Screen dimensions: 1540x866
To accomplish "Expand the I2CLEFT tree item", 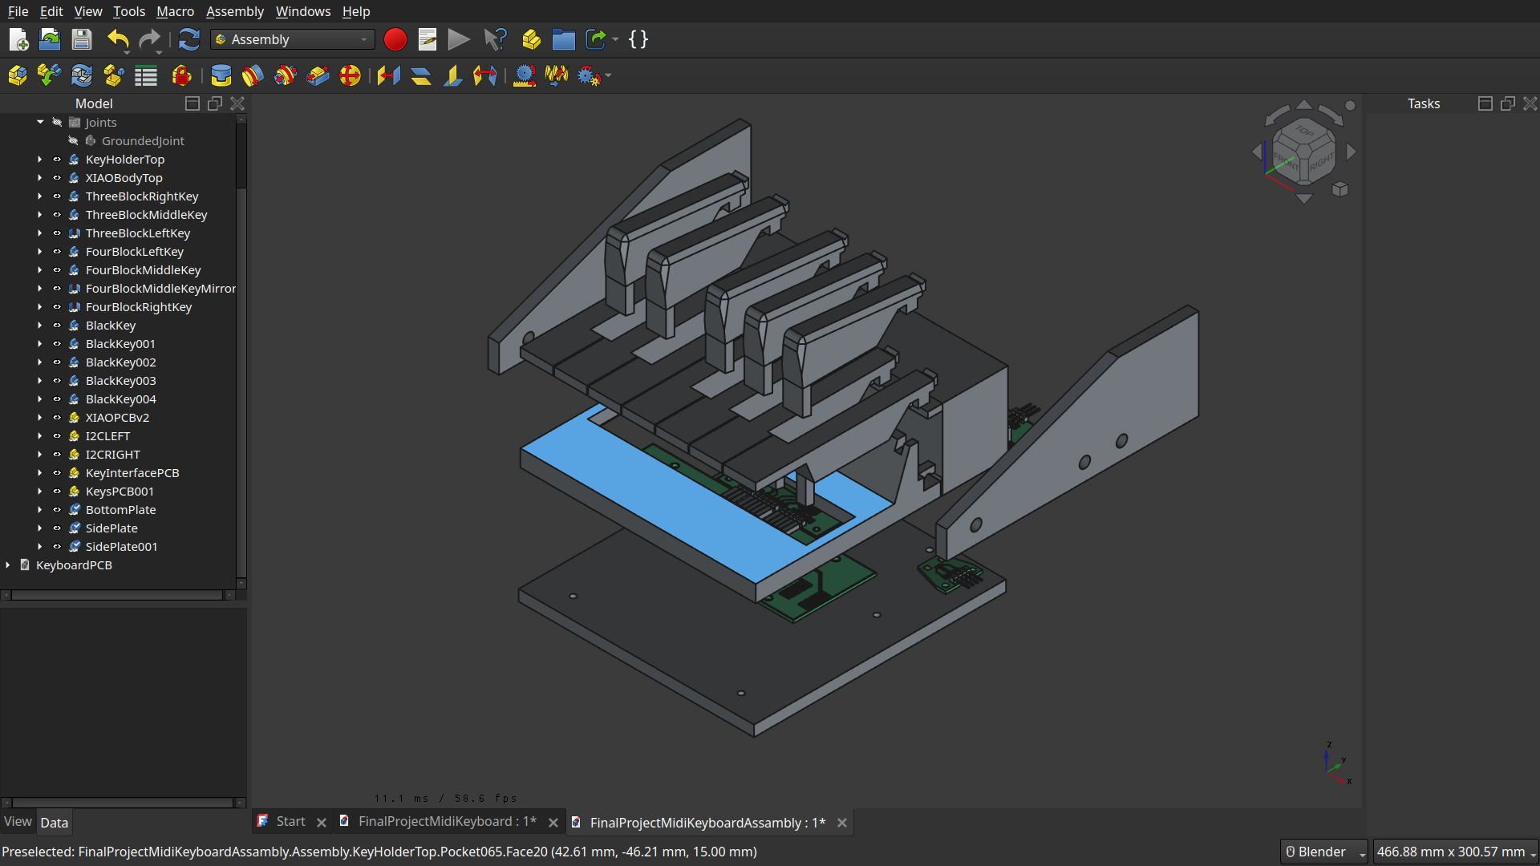I will pos(40,436).
